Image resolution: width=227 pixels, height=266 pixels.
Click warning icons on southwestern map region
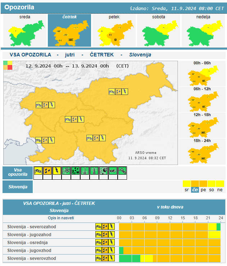point(45,140)
